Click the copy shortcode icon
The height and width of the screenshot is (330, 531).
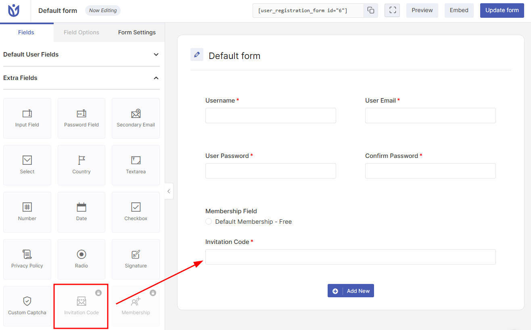coord(370,11)
